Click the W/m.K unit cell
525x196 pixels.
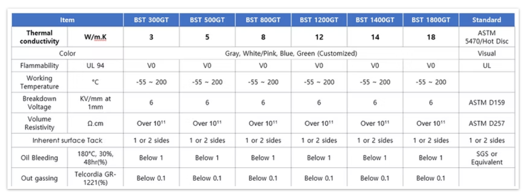coord(95,37)
